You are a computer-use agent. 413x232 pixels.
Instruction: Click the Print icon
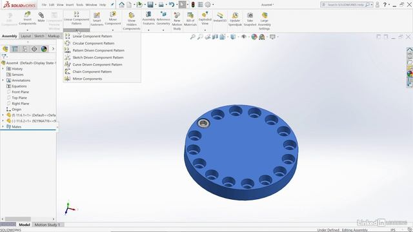click(x=161, y=5)
